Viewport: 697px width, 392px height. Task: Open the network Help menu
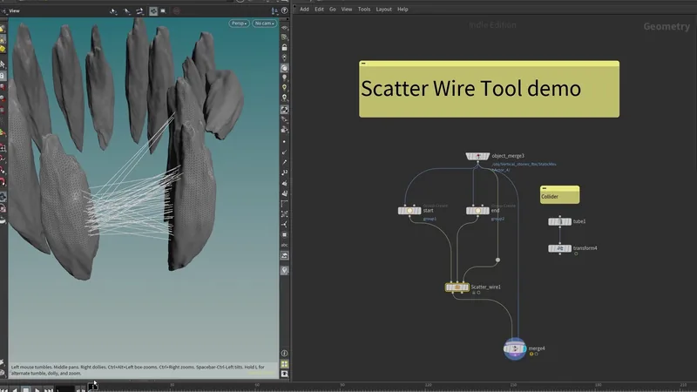[403, 10]
